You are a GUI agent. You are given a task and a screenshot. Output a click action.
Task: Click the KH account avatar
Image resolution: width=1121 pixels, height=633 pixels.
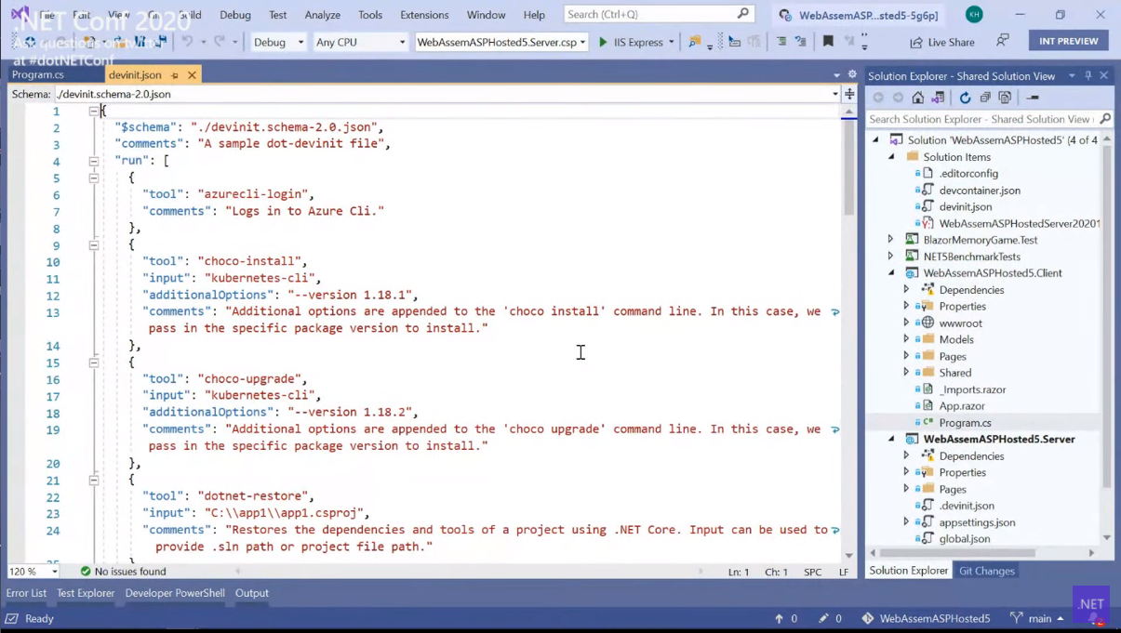point(974,14)
